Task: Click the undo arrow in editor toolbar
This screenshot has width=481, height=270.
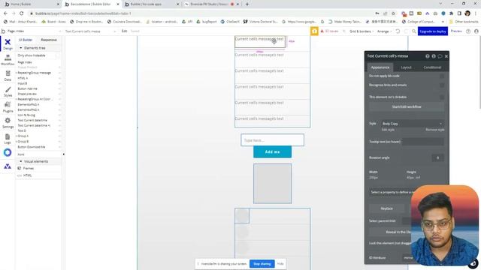Action: 398,31
